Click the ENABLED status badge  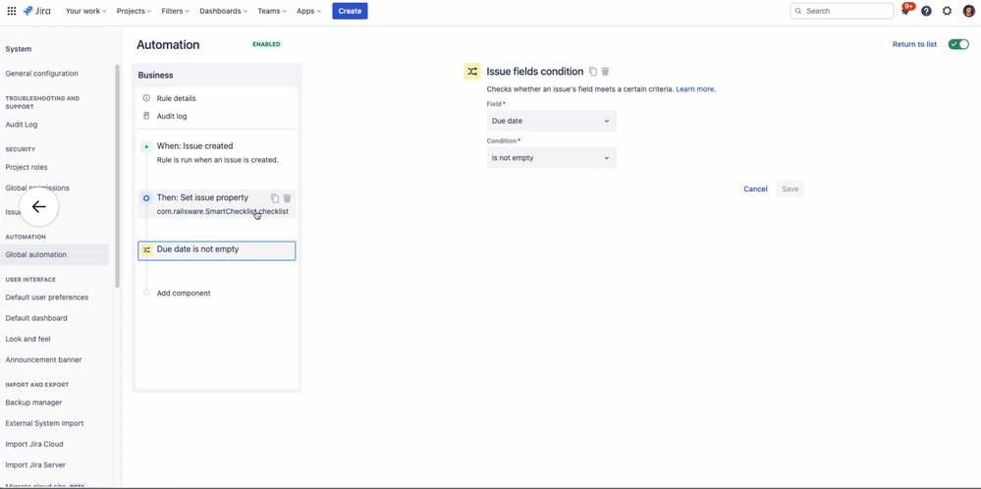pyautogui.click(x=266, y=44)
